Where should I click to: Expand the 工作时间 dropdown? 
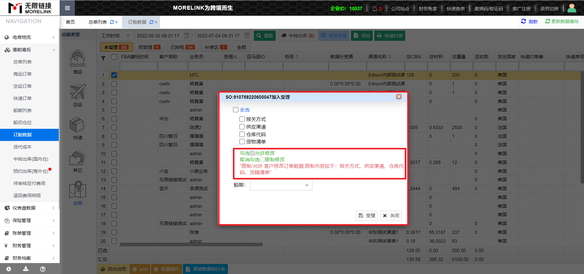(116, 36)
